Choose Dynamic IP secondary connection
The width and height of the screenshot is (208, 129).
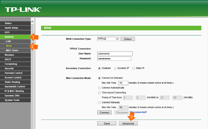[115, 68]
